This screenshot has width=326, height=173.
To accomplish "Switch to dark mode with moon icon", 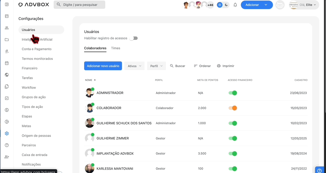I will coord(226,5).
